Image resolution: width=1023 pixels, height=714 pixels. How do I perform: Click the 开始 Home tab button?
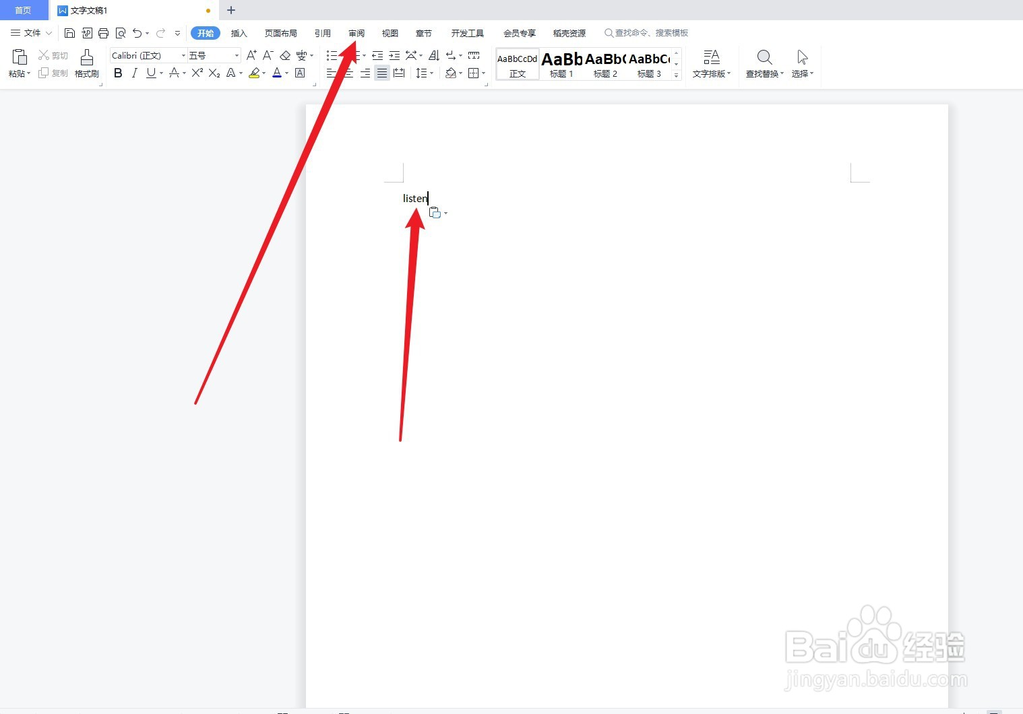[206, 33]
